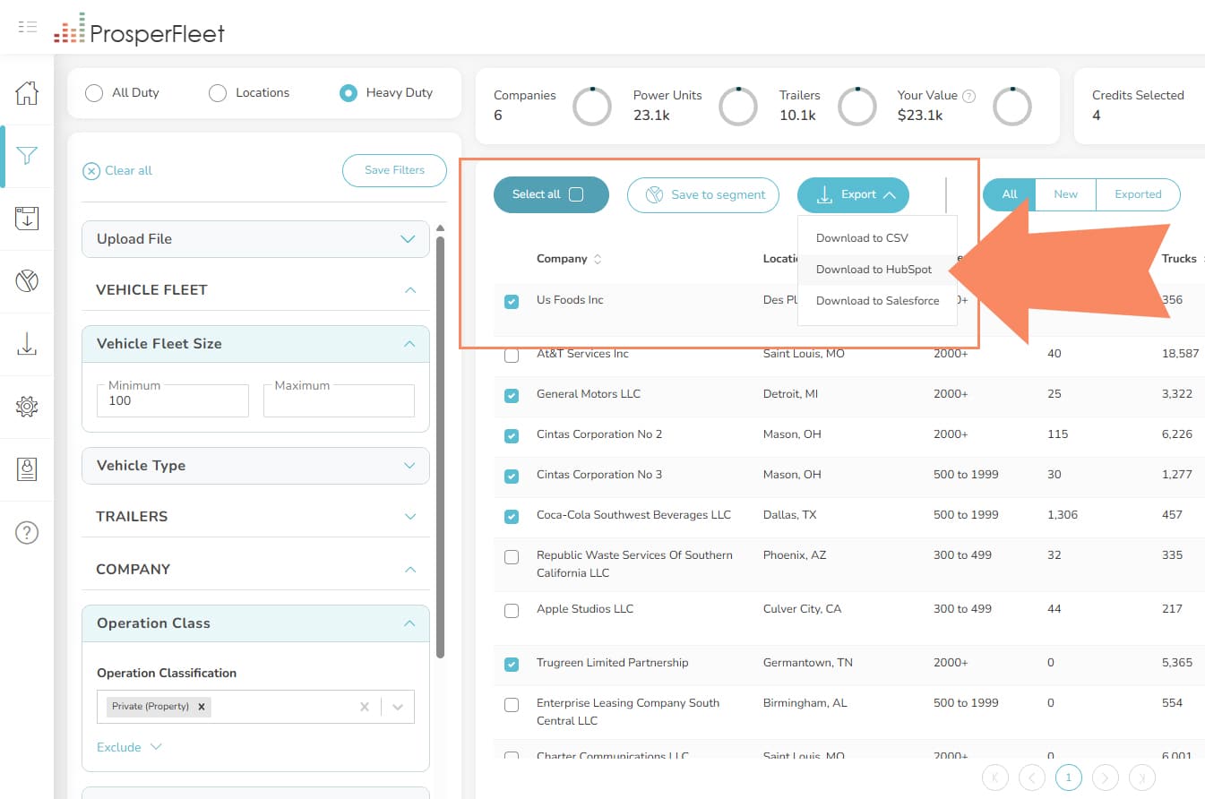This screenshot has width=1205, height=799.
Task: Focus the Minimum fleet size field
Action: coord(173,400)
